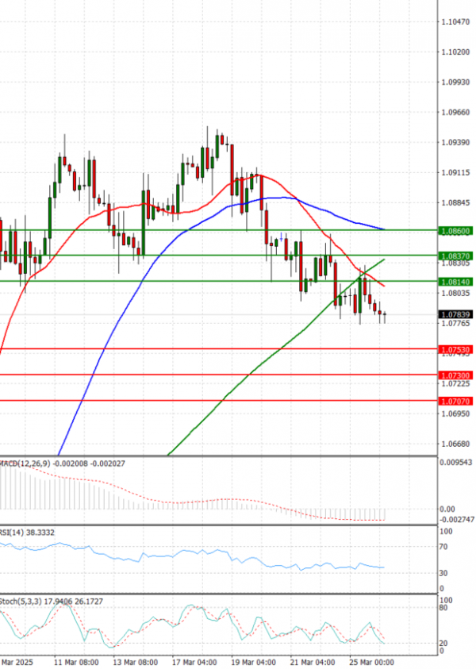Click the 1.09660 price axis value
The image size is (476, 669).
coord(455,112)
